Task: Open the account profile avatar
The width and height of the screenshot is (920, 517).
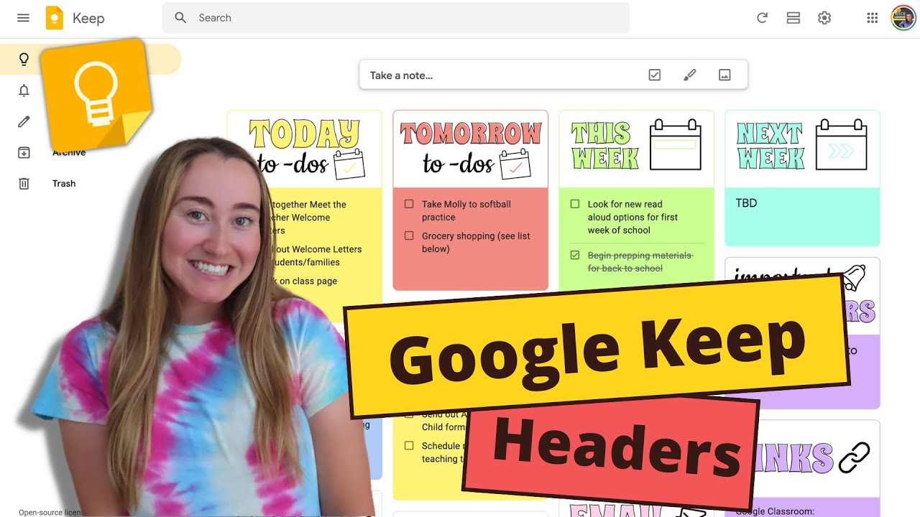Action: click(903, 18)
